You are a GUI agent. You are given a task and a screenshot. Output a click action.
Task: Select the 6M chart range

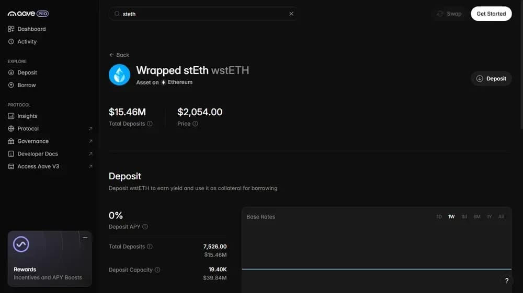(x=477, y=217)
